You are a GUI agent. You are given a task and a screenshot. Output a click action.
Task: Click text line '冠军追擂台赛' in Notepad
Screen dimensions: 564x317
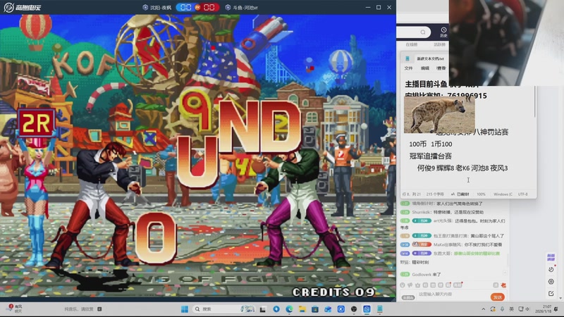click(430, 156)
